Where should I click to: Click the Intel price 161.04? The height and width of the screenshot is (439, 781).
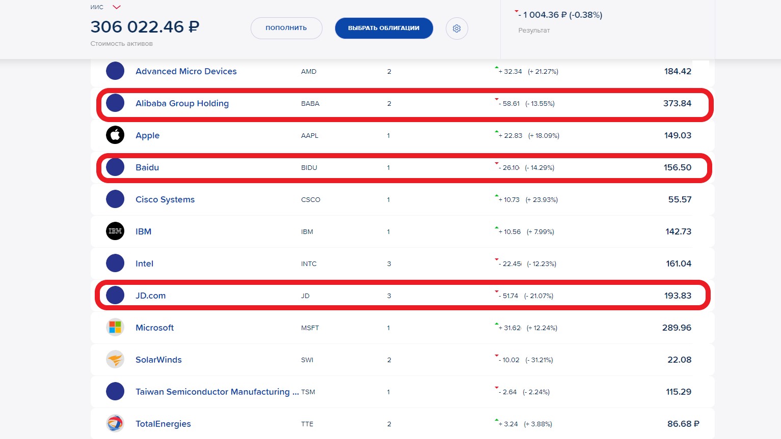(x=679, y=264)
